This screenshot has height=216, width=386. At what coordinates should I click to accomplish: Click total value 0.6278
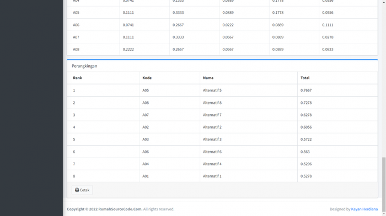(306, 115)
